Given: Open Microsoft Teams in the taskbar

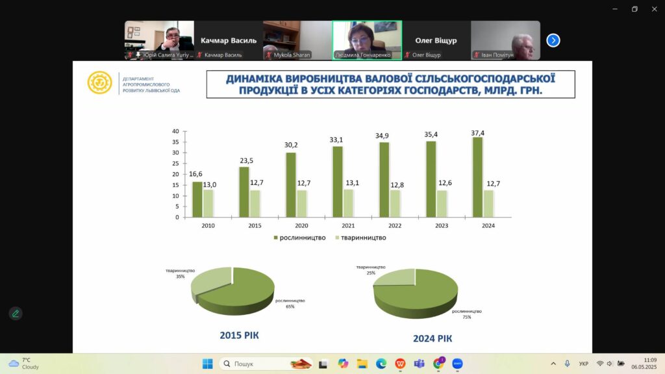Looking at the screenshot, I should [x=420, y=364].
